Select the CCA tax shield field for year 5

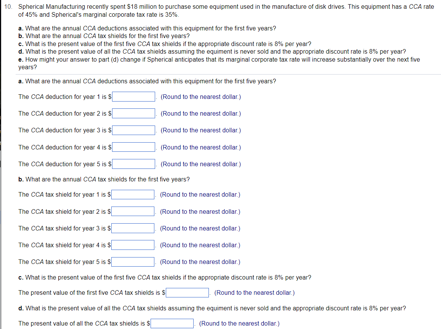(133, 261)
